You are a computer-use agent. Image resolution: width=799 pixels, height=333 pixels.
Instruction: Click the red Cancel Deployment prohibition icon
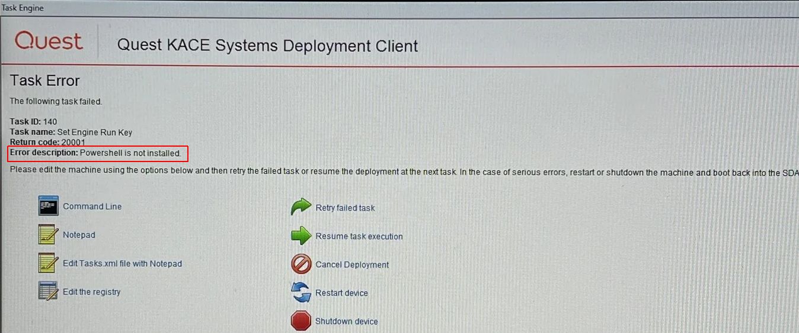click(x=301, y=264)
